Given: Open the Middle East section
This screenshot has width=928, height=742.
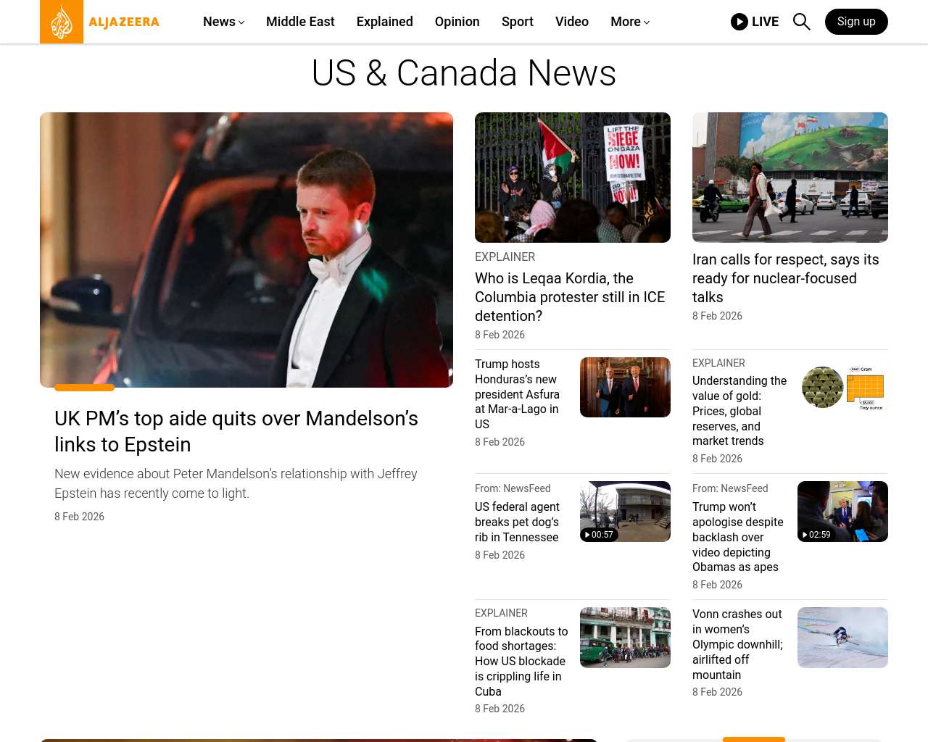Looking at the screenshot, I should click(x=300, y=22).
